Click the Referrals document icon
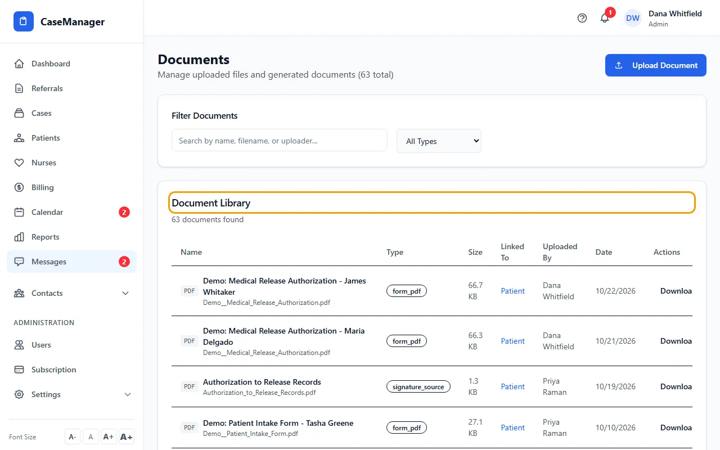Viewport: 720px width, 450px height. tap(19, 88)
